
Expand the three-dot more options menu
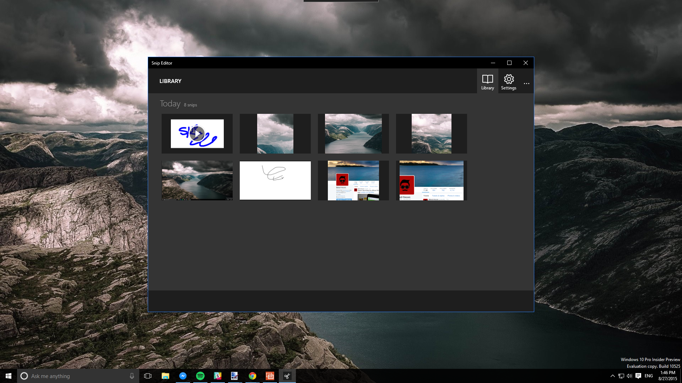(526, 84)
